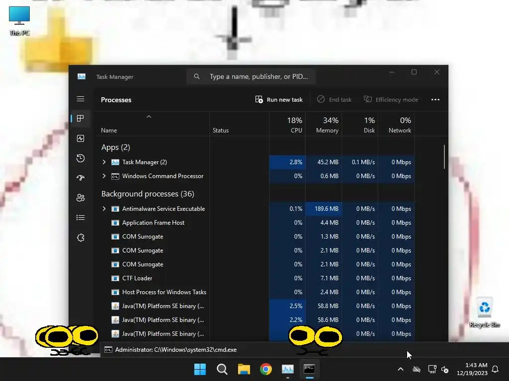The width and height of the screenshot is (509, 381).
Task: Open the Windows Start button
Action: tap(200, 369)
